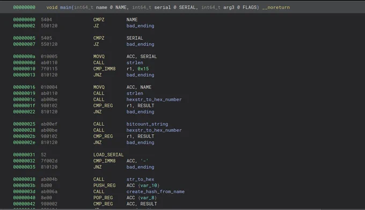Select opcode bytes ab004b

[x=49, y=179]
